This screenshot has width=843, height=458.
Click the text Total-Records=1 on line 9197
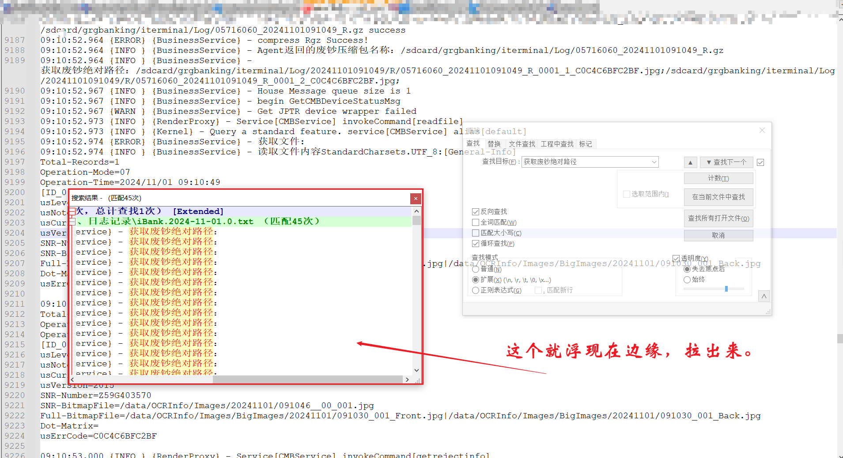point(79,162)
